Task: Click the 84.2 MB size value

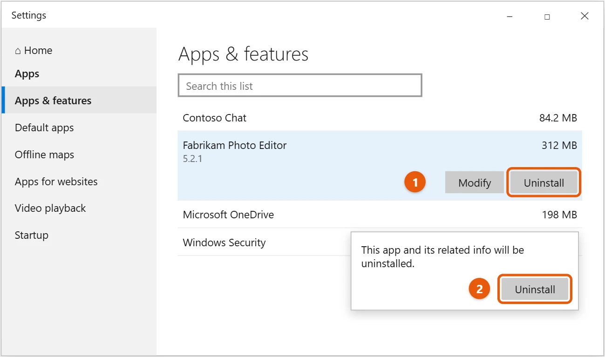Action: click(x=558, y=118)
